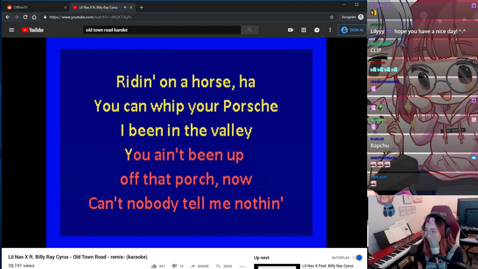Click the Autoplay label
The height and width of the screenshot is (269, 478).
(x=341, y=257)
